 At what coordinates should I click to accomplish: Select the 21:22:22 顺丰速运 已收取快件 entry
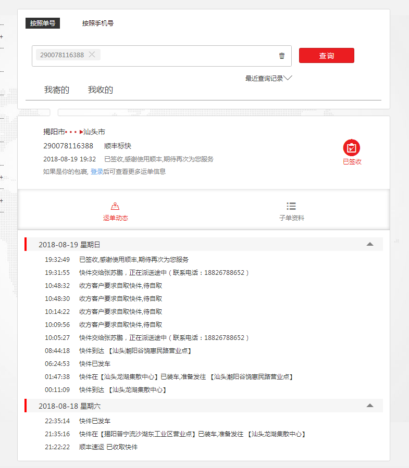pos(91,447)
